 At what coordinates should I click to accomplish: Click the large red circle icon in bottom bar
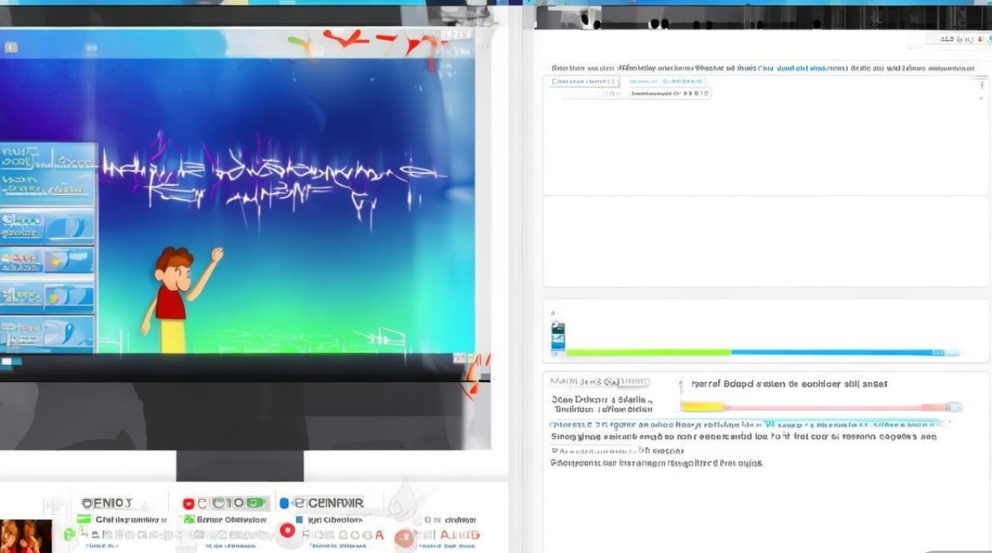pyautogui.click(x=288, y=532)
